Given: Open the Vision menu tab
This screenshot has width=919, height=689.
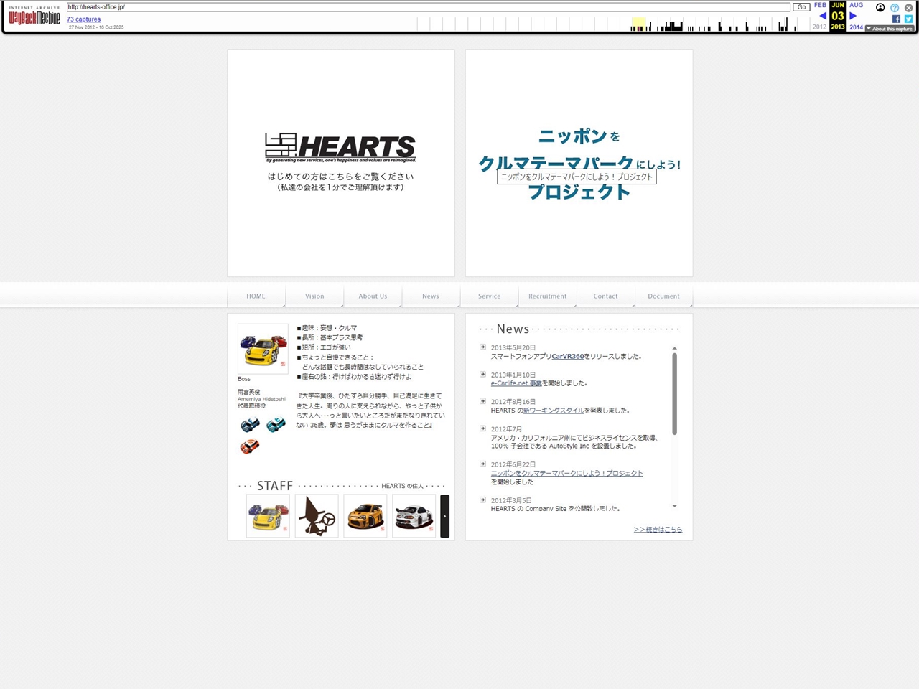Looking at the screenshot, I should 314,296.
